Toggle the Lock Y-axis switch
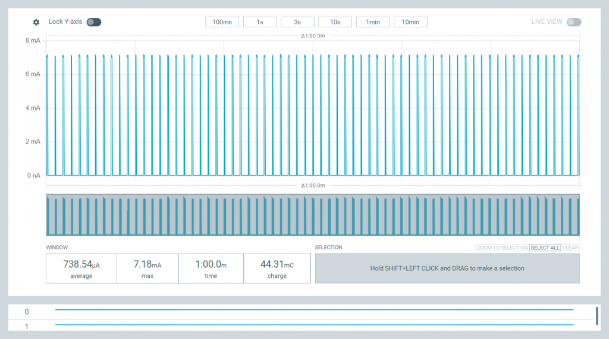 coord(94,22)
